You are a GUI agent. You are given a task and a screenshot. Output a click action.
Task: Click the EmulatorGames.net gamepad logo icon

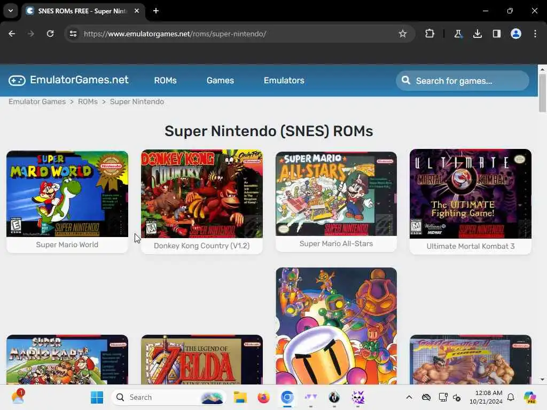17,81
